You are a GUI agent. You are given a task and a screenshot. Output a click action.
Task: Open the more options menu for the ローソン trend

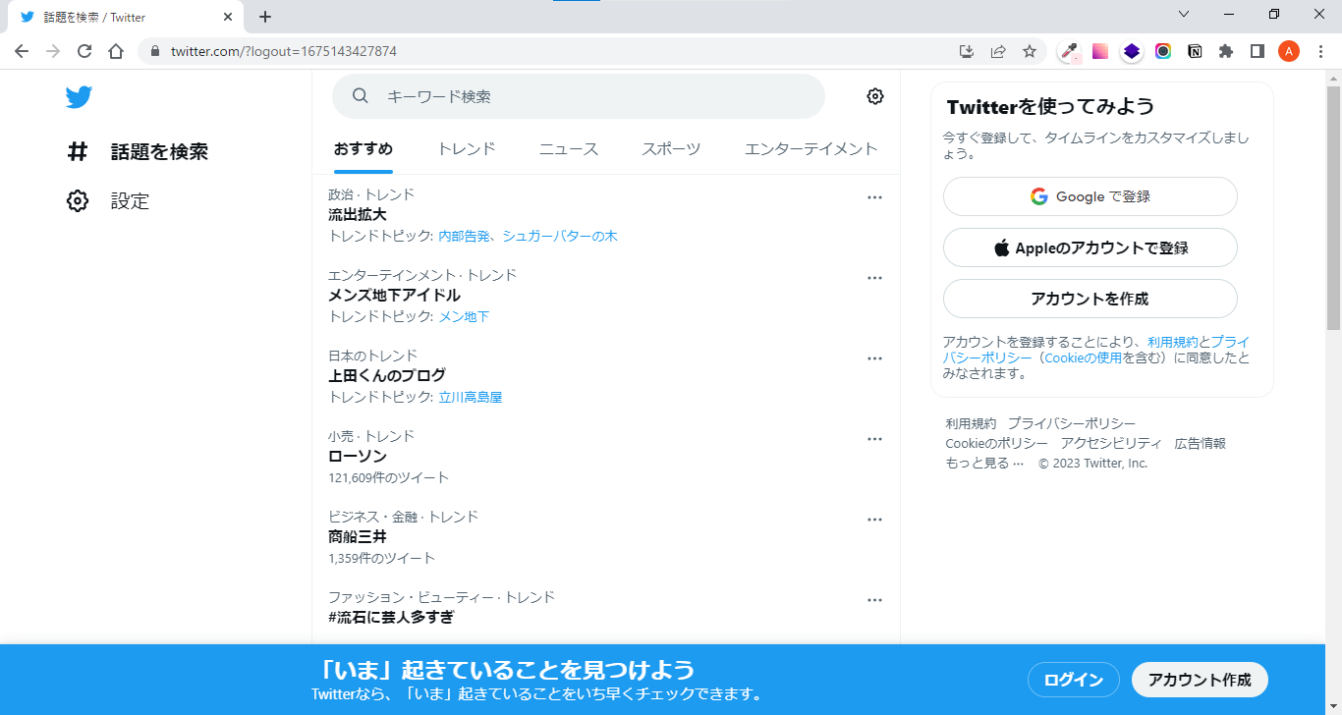pos(874,438)
